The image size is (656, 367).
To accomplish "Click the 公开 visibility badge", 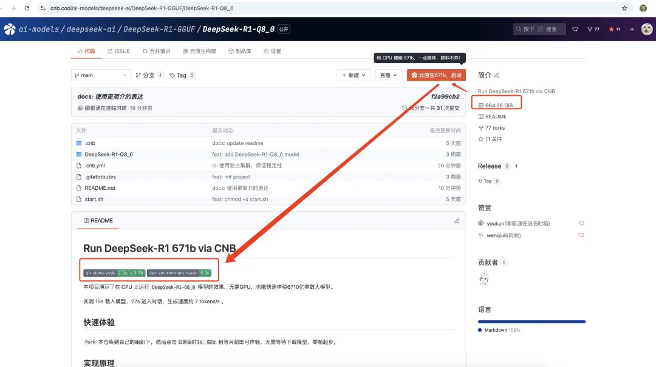I will click(284, 29).
